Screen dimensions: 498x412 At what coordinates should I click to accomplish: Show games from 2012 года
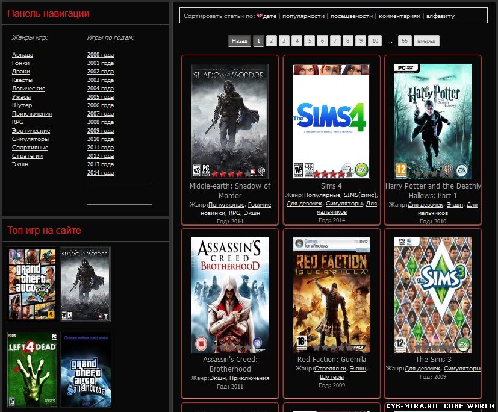tap(101, 155)
